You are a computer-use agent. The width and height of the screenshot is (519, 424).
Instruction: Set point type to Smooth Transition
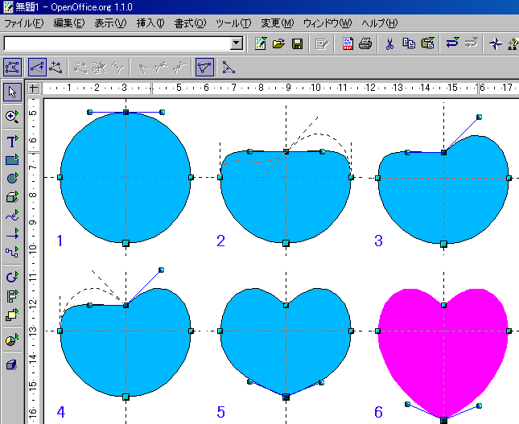coord(161,68)
